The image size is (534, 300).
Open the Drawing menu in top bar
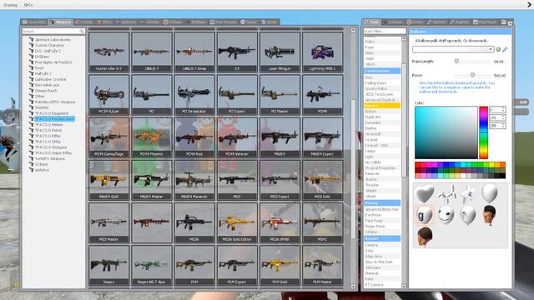11,5
